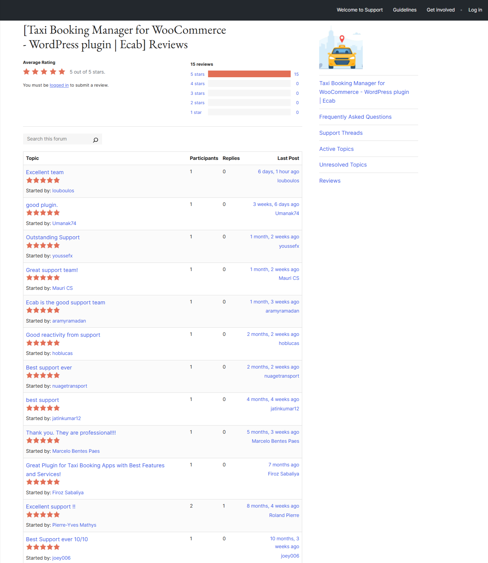This screenshot has height=563, width=488.
Task: Open sidebar Taxi Booking Manager plugin link
Action: (364, 92)
